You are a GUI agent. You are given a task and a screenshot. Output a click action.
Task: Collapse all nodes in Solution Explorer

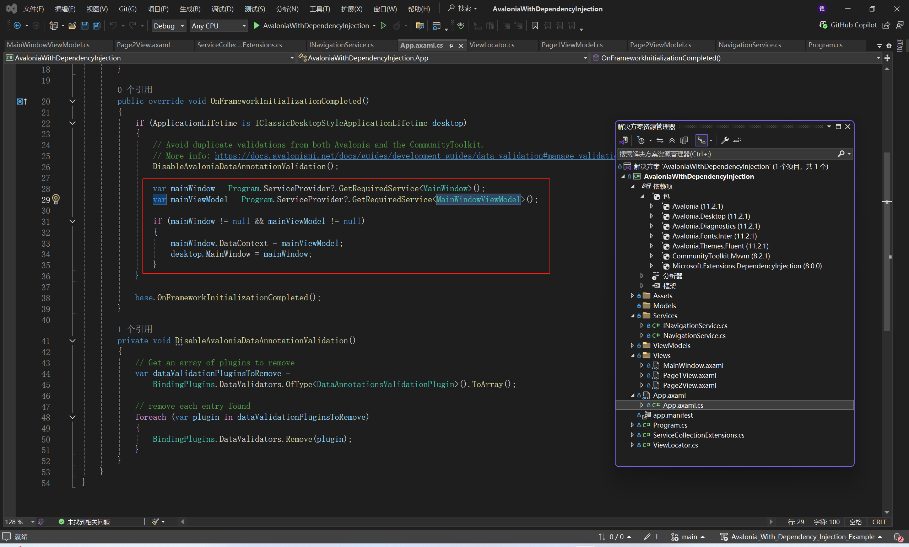pos(672,140)
